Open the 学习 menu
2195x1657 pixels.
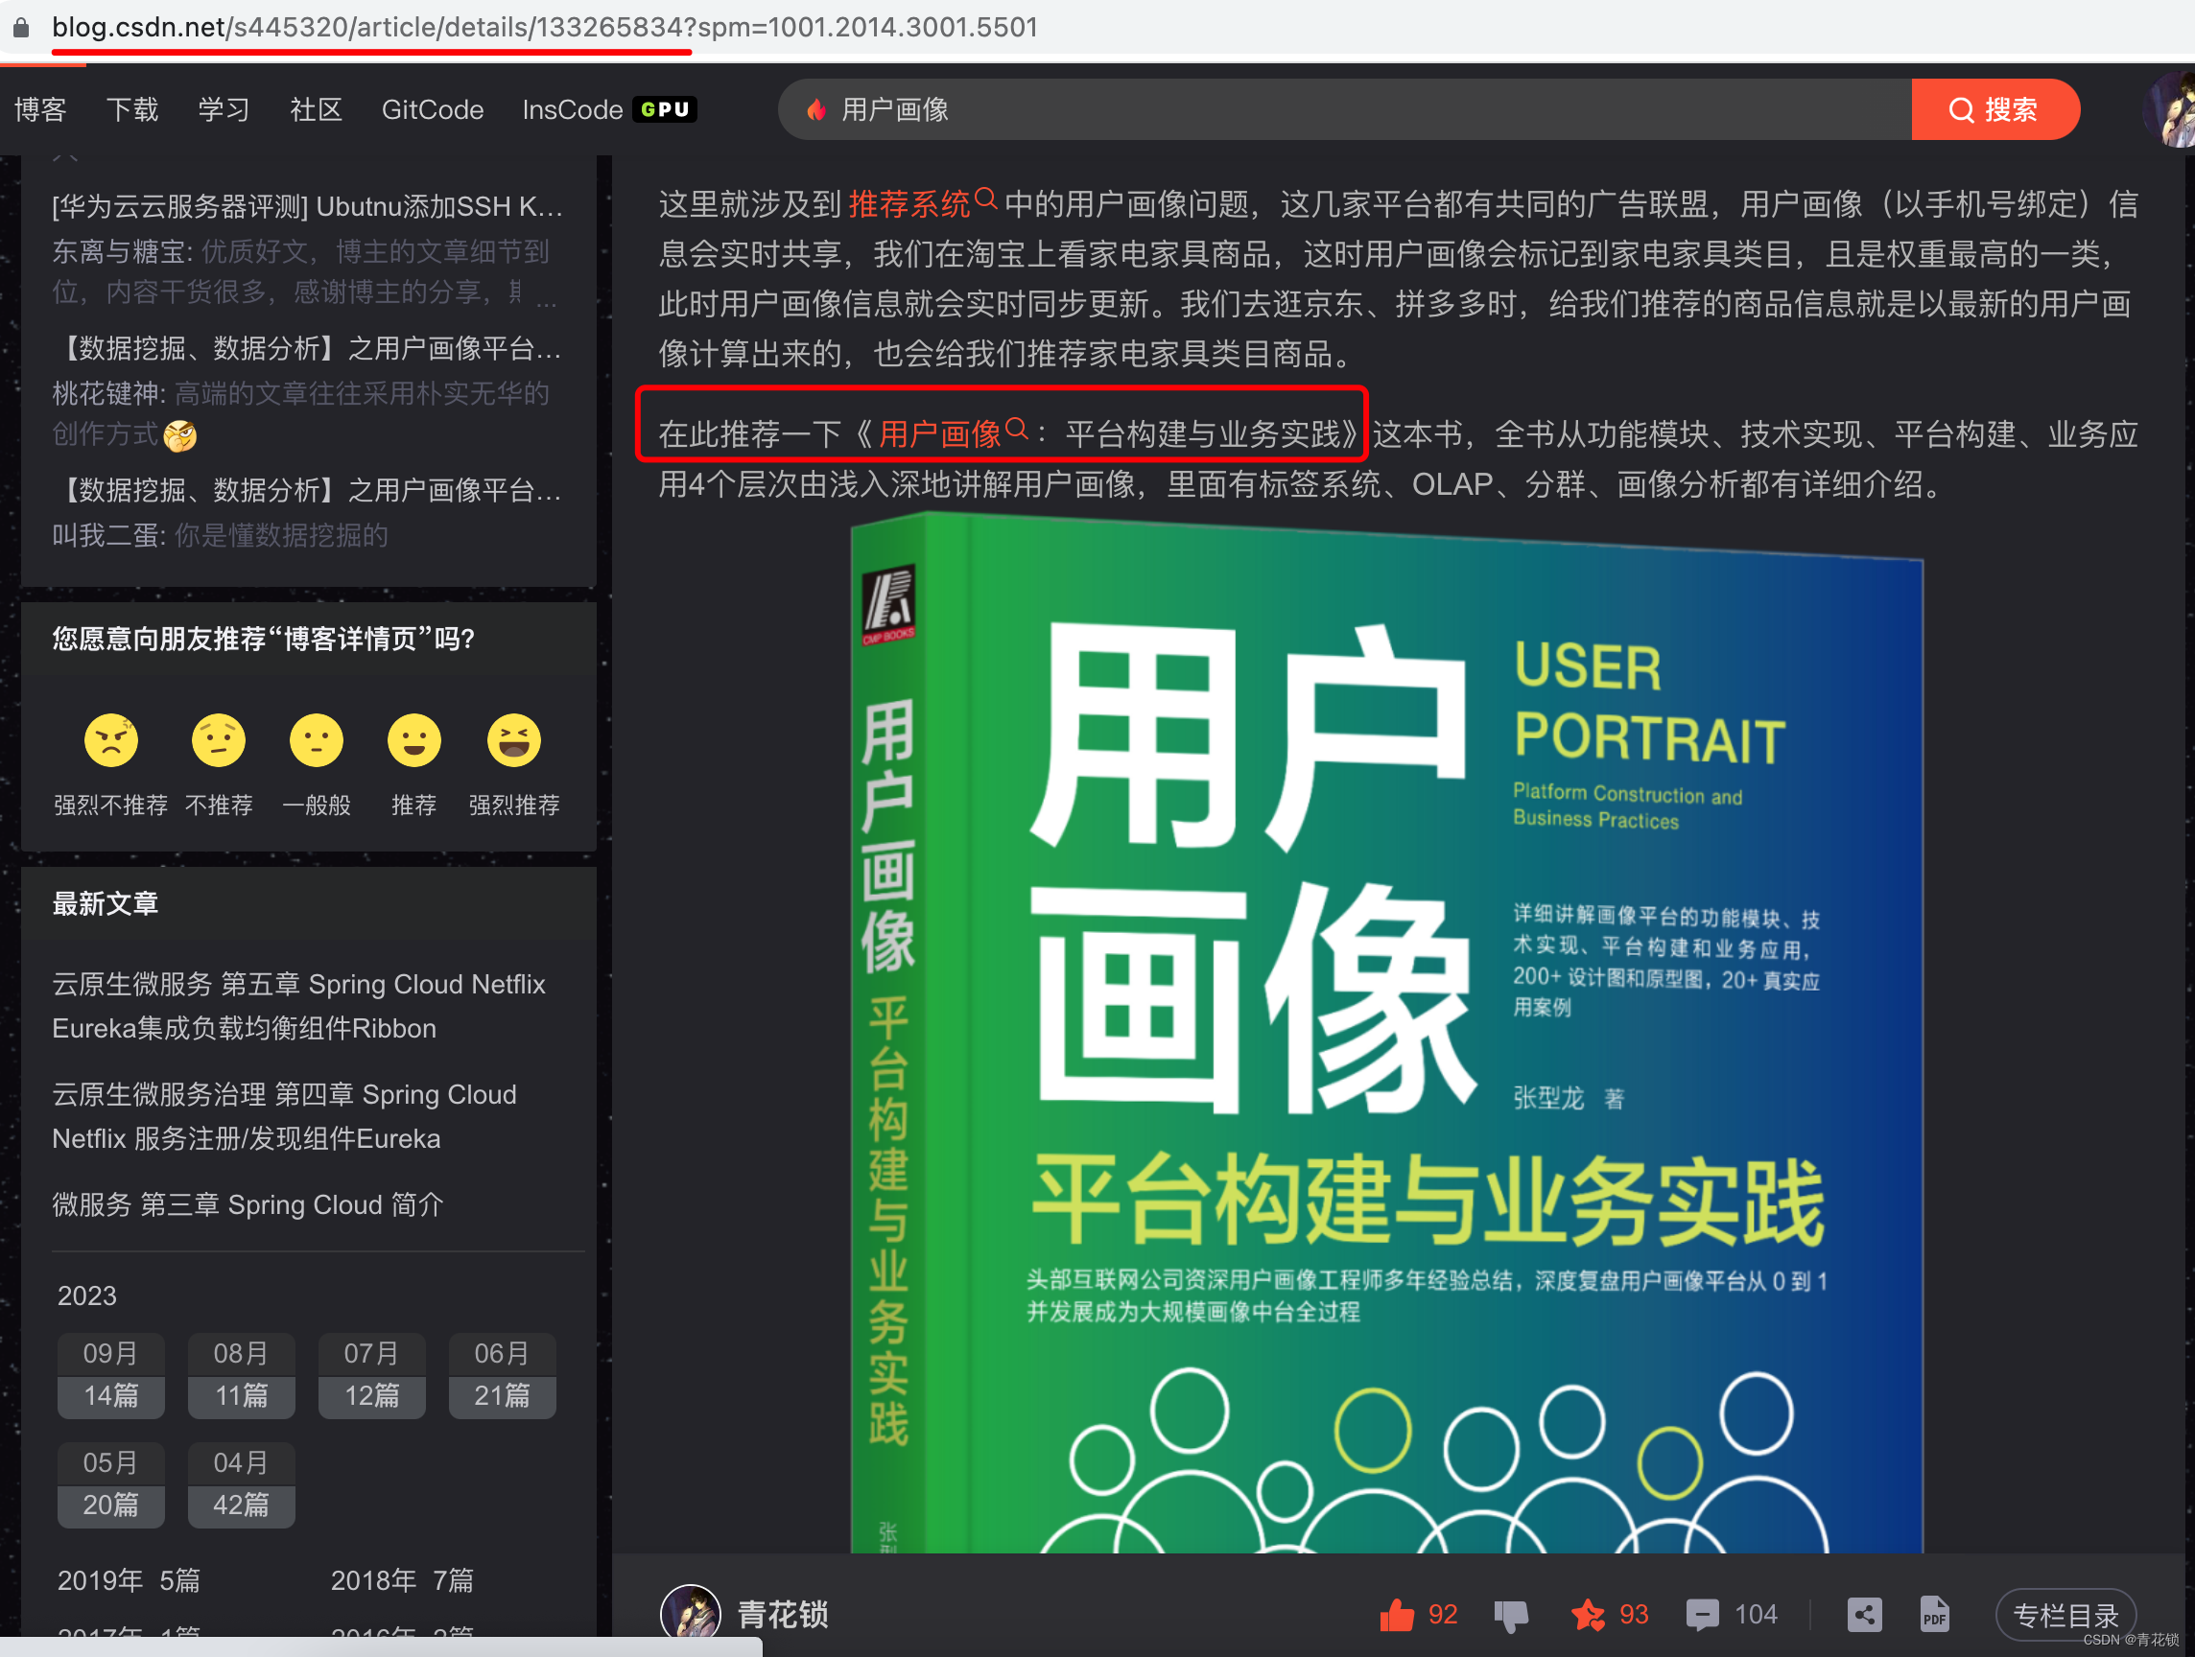[224, 109]
